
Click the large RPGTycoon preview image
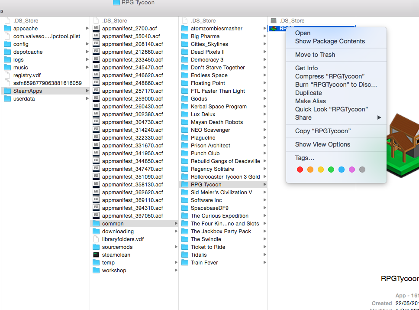tap(403, 146)
